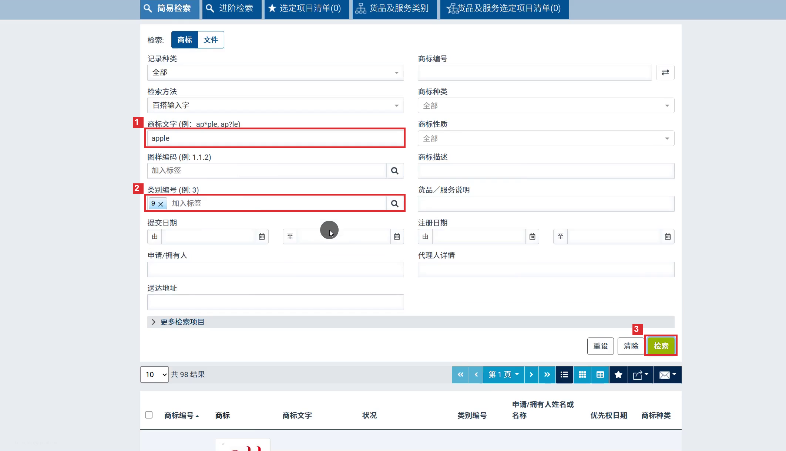Click the 送达地址 input field
This screenshot has height=451, width=786.
[x=275, y=302]
